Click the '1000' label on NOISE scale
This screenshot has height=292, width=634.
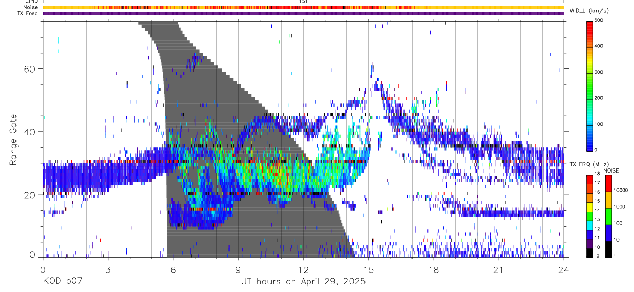point(620,207)
